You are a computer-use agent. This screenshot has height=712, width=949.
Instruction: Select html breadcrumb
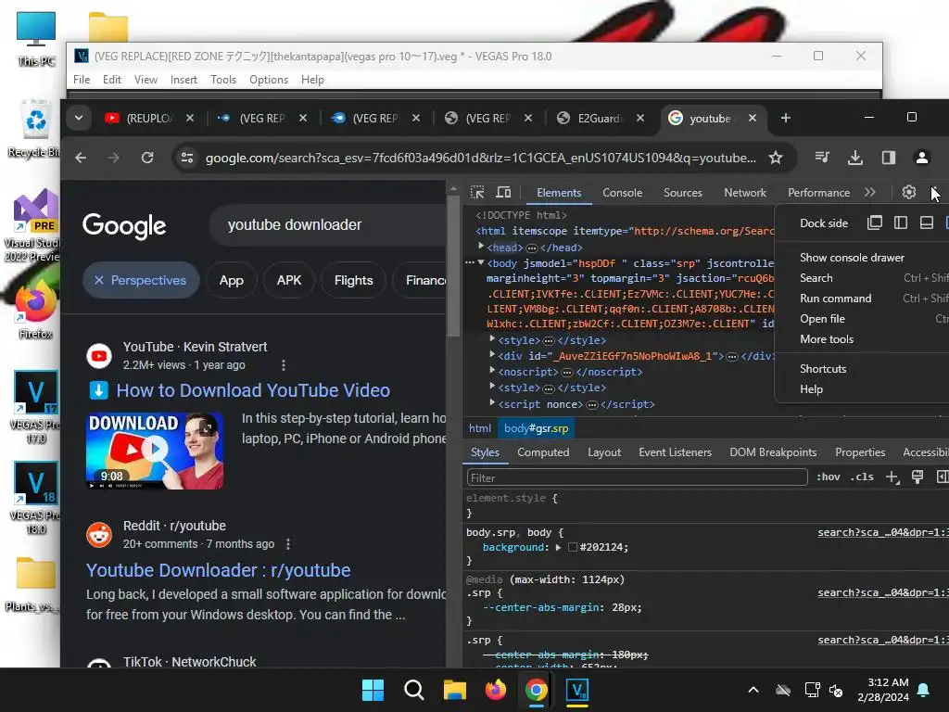pyautogui.click(x=480, y=428)
